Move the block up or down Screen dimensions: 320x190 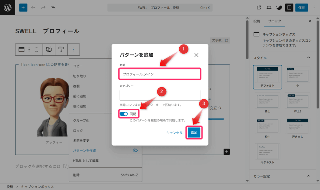click(36, 50)
